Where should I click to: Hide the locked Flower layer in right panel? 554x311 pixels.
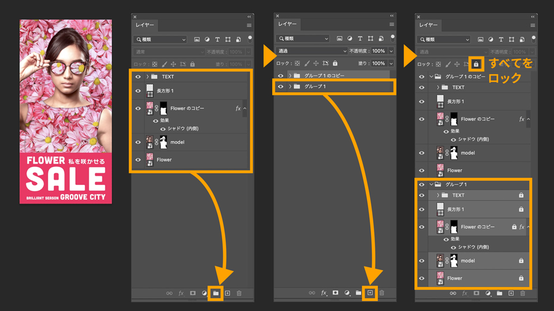(x=421, y=278)
